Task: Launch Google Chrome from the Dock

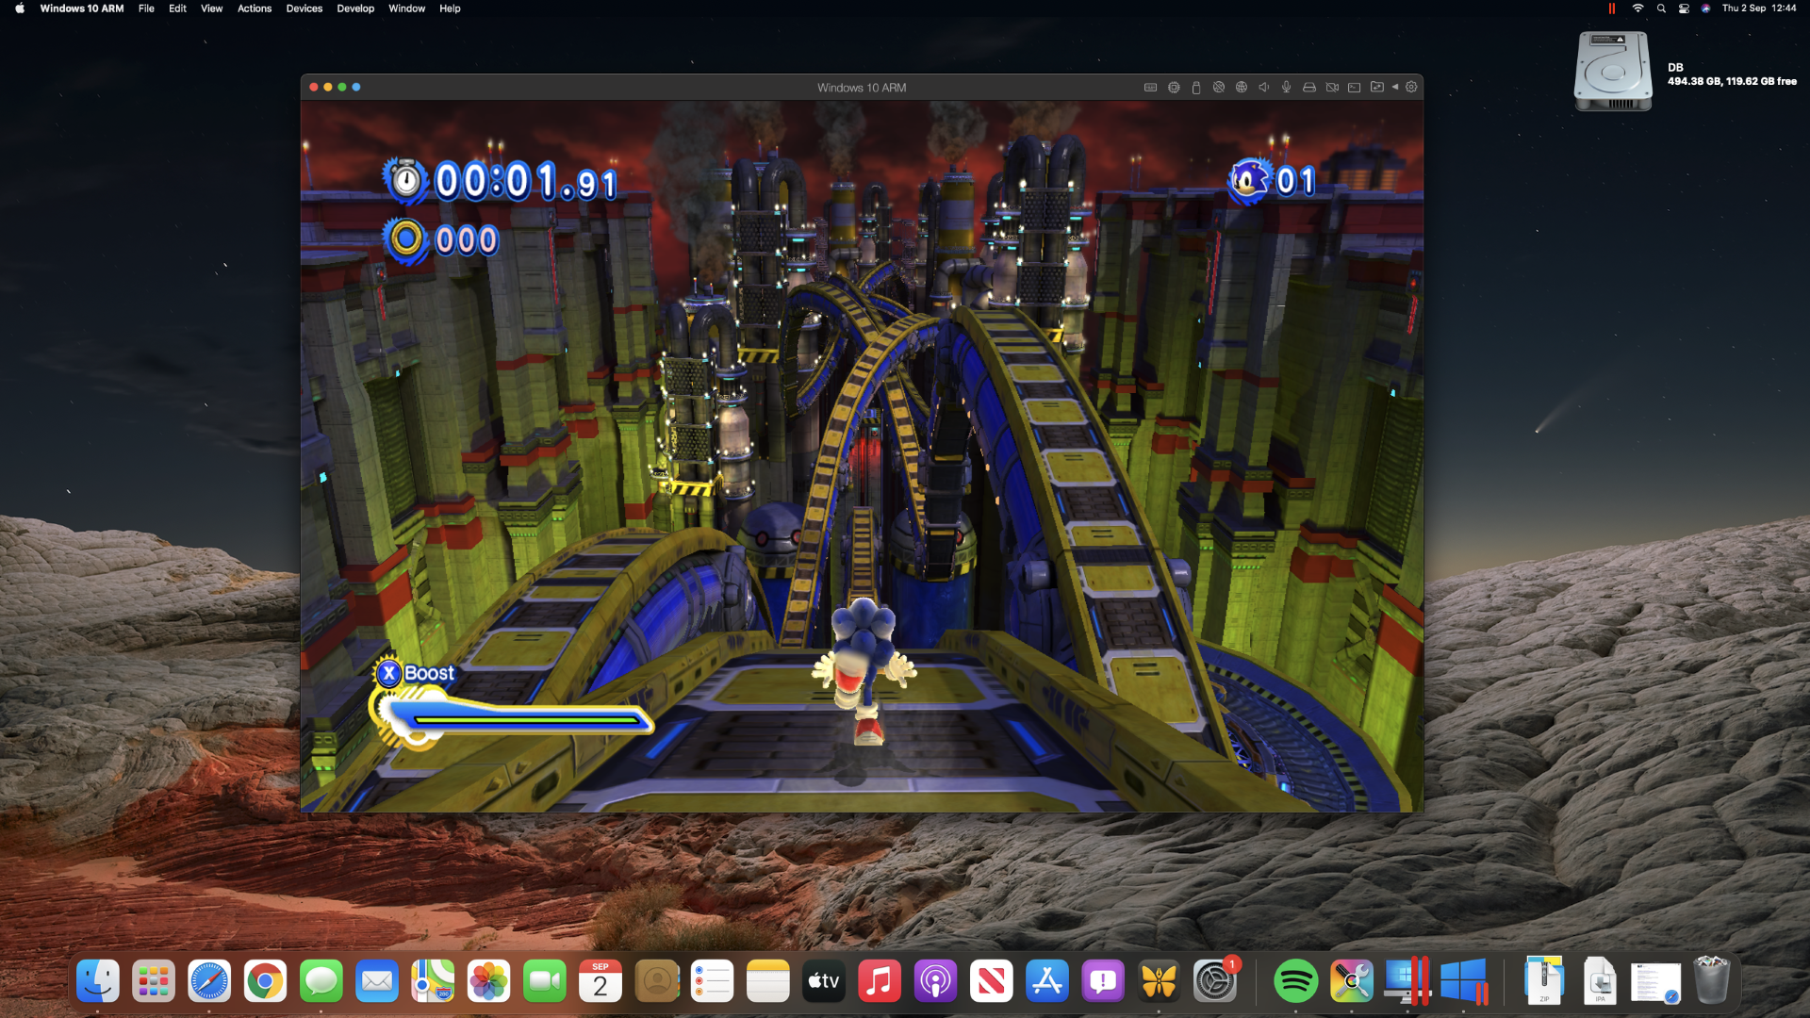Action: click(x=265, y=981)
